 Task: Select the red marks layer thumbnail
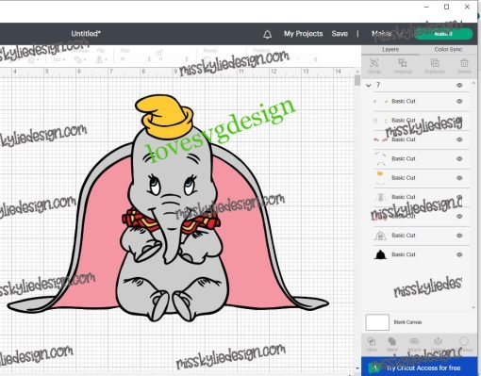coord(380,139)
